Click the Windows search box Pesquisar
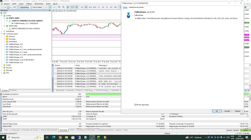251x140 pixels. click(x=25, y=137)
